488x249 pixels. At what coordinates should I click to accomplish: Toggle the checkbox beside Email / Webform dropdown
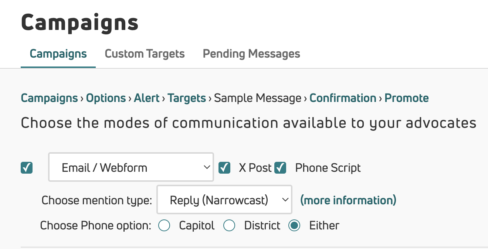point(27,168)
